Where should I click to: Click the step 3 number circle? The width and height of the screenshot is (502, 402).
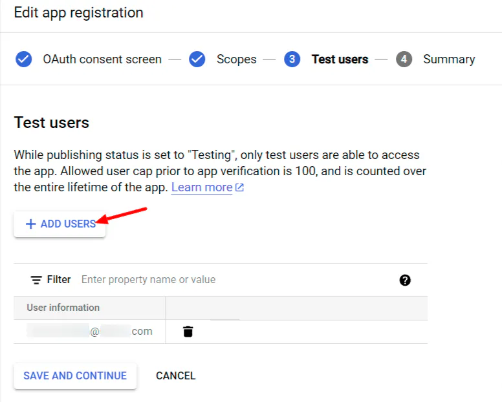pos(292,59)
